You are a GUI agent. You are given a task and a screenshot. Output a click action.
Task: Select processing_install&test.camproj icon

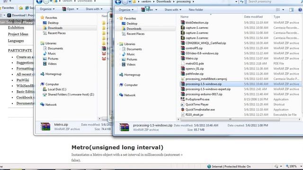183,79
